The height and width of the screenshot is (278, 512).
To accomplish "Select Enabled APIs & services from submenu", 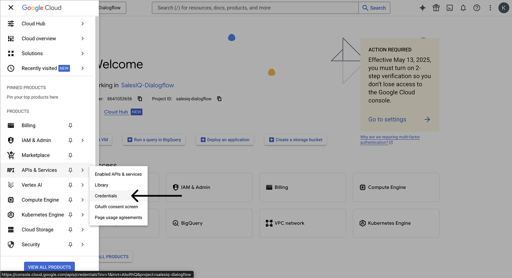I will (119, 174).
